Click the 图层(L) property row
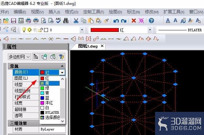204x135 pixels. 26,78
